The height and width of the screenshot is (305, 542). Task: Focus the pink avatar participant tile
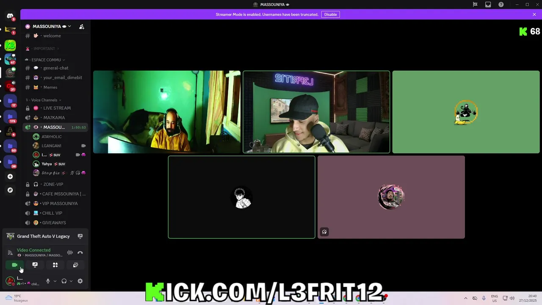coord(391,197)
